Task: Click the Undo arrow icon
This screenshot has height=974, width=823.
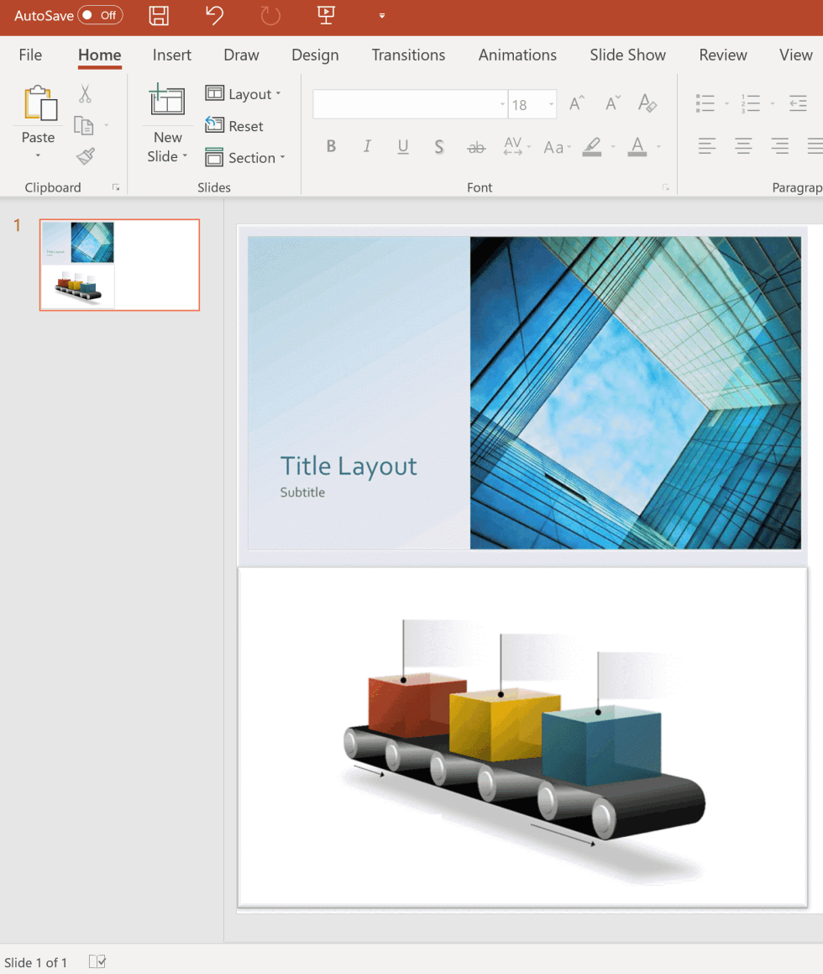Action: [215, 15]
